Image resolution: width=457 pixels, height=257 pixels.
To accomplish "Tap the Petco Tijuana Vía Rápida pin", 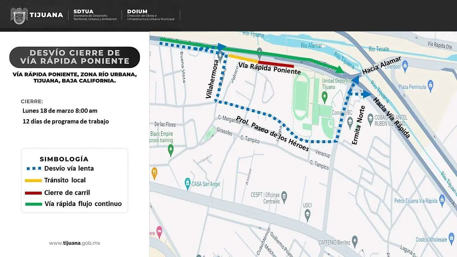I will click(442, 199).
